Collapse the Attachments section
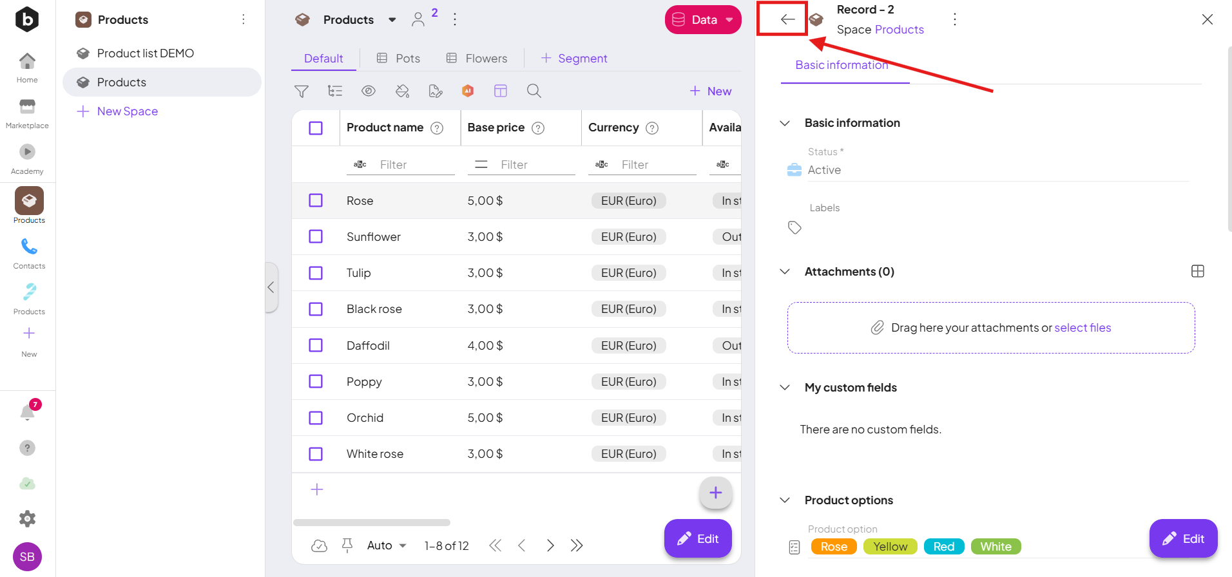 785,272
